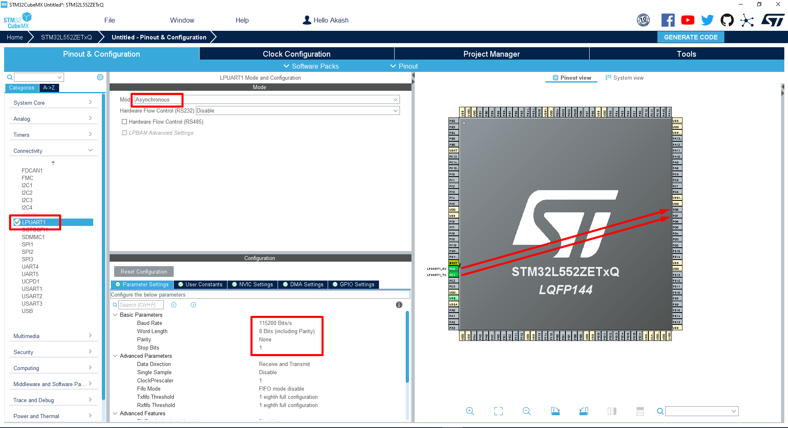Rotate the chip counterclockwise
788x428 pixels.
click(x=584, y=411)
